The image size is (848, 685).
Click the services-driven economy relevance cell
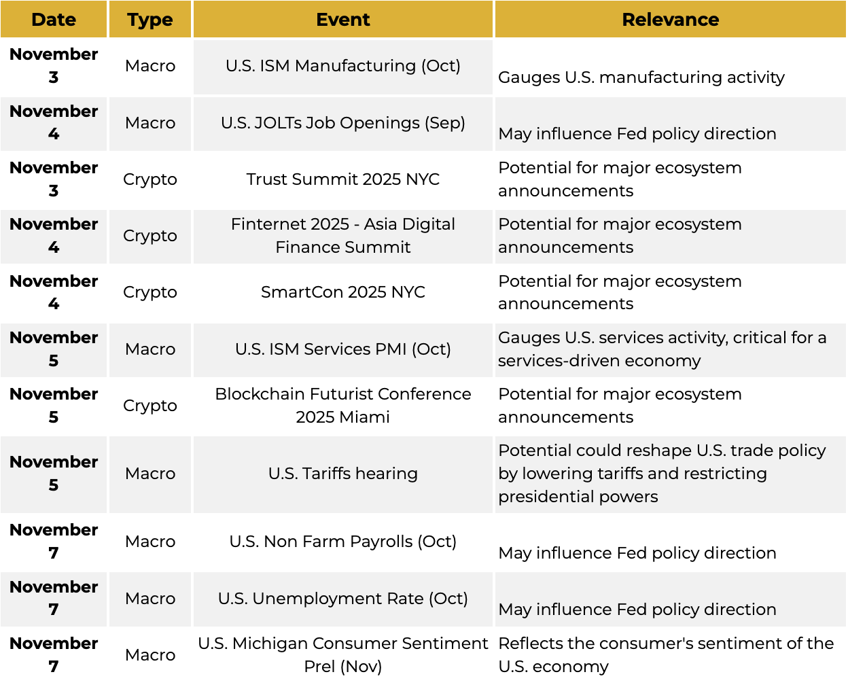[x=662, y=349]
